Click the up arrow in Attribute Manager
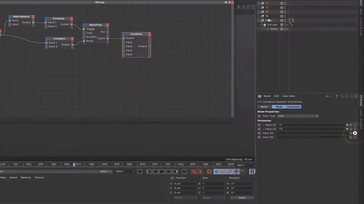The width and height of the screenshot is (364, 204). click(x=337, y=96)
